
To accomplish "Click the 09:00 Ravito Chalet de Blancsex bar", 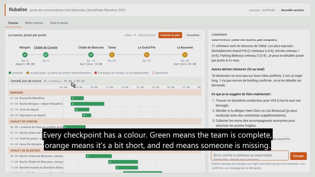I will [x=98, y=156].
